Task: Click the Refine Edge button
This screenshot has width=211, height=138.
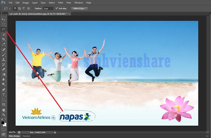Action: pos(79,9)
